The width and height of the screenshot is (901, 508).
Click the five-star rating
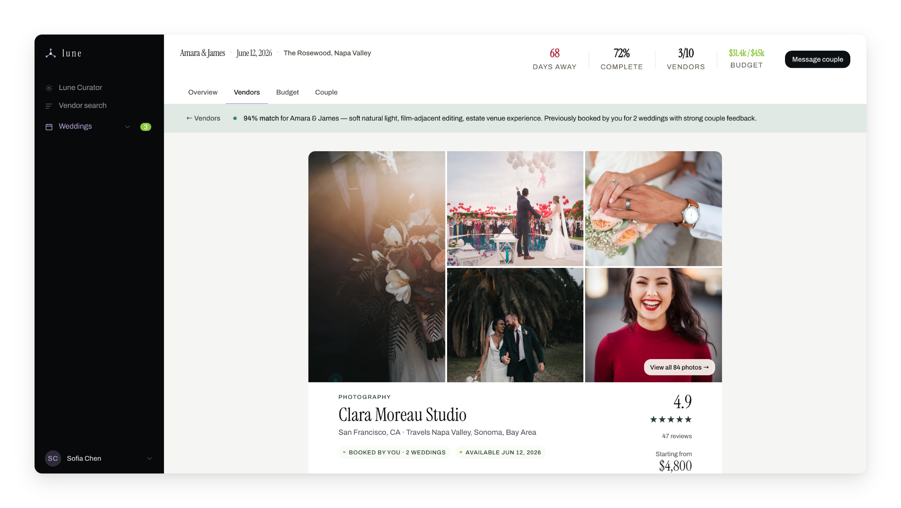(x=671, y=419)
